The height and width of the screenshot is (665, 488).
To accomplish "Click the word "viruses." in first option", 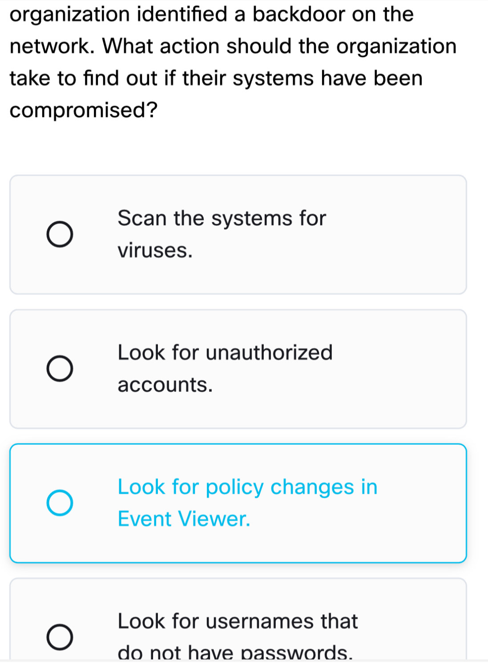I will [155, 250].
